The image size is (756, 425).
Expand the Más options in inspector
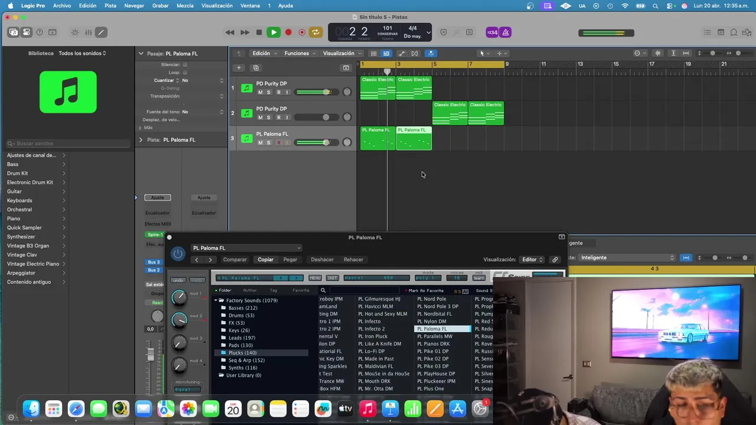140,127
